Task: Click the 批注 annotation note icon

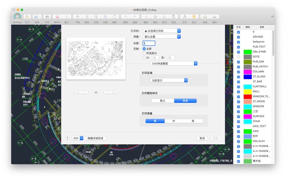Action: 194,17
